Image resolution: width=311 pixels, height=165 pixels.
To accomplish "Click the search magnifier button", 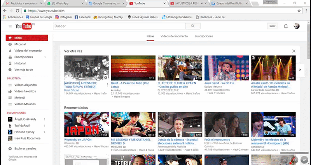I will [x=192, y=26].
